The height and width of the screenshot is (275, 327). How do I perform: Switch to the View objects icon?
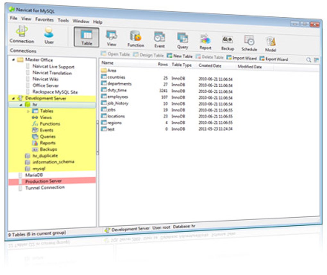(x=112, y=38)
